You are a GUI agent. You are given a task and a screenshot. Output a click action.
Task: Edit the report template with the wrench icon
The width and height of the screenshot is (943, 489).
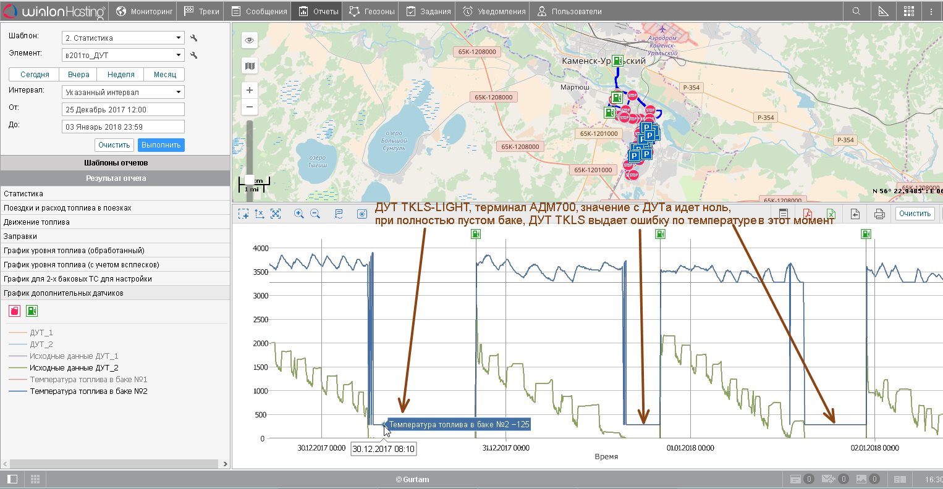coord(194,38)
